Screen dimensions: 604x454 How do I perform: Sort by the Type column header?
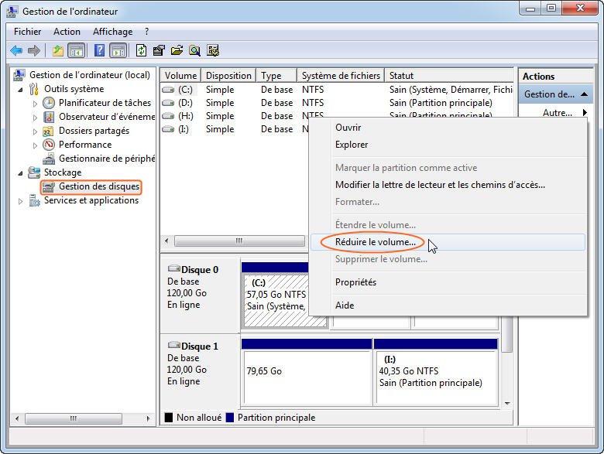[276, 76]
